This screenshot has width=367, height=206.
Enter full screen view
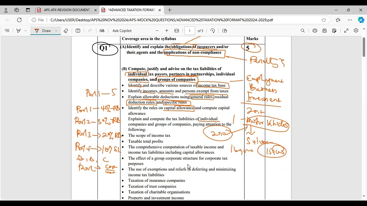pos(346,31)
